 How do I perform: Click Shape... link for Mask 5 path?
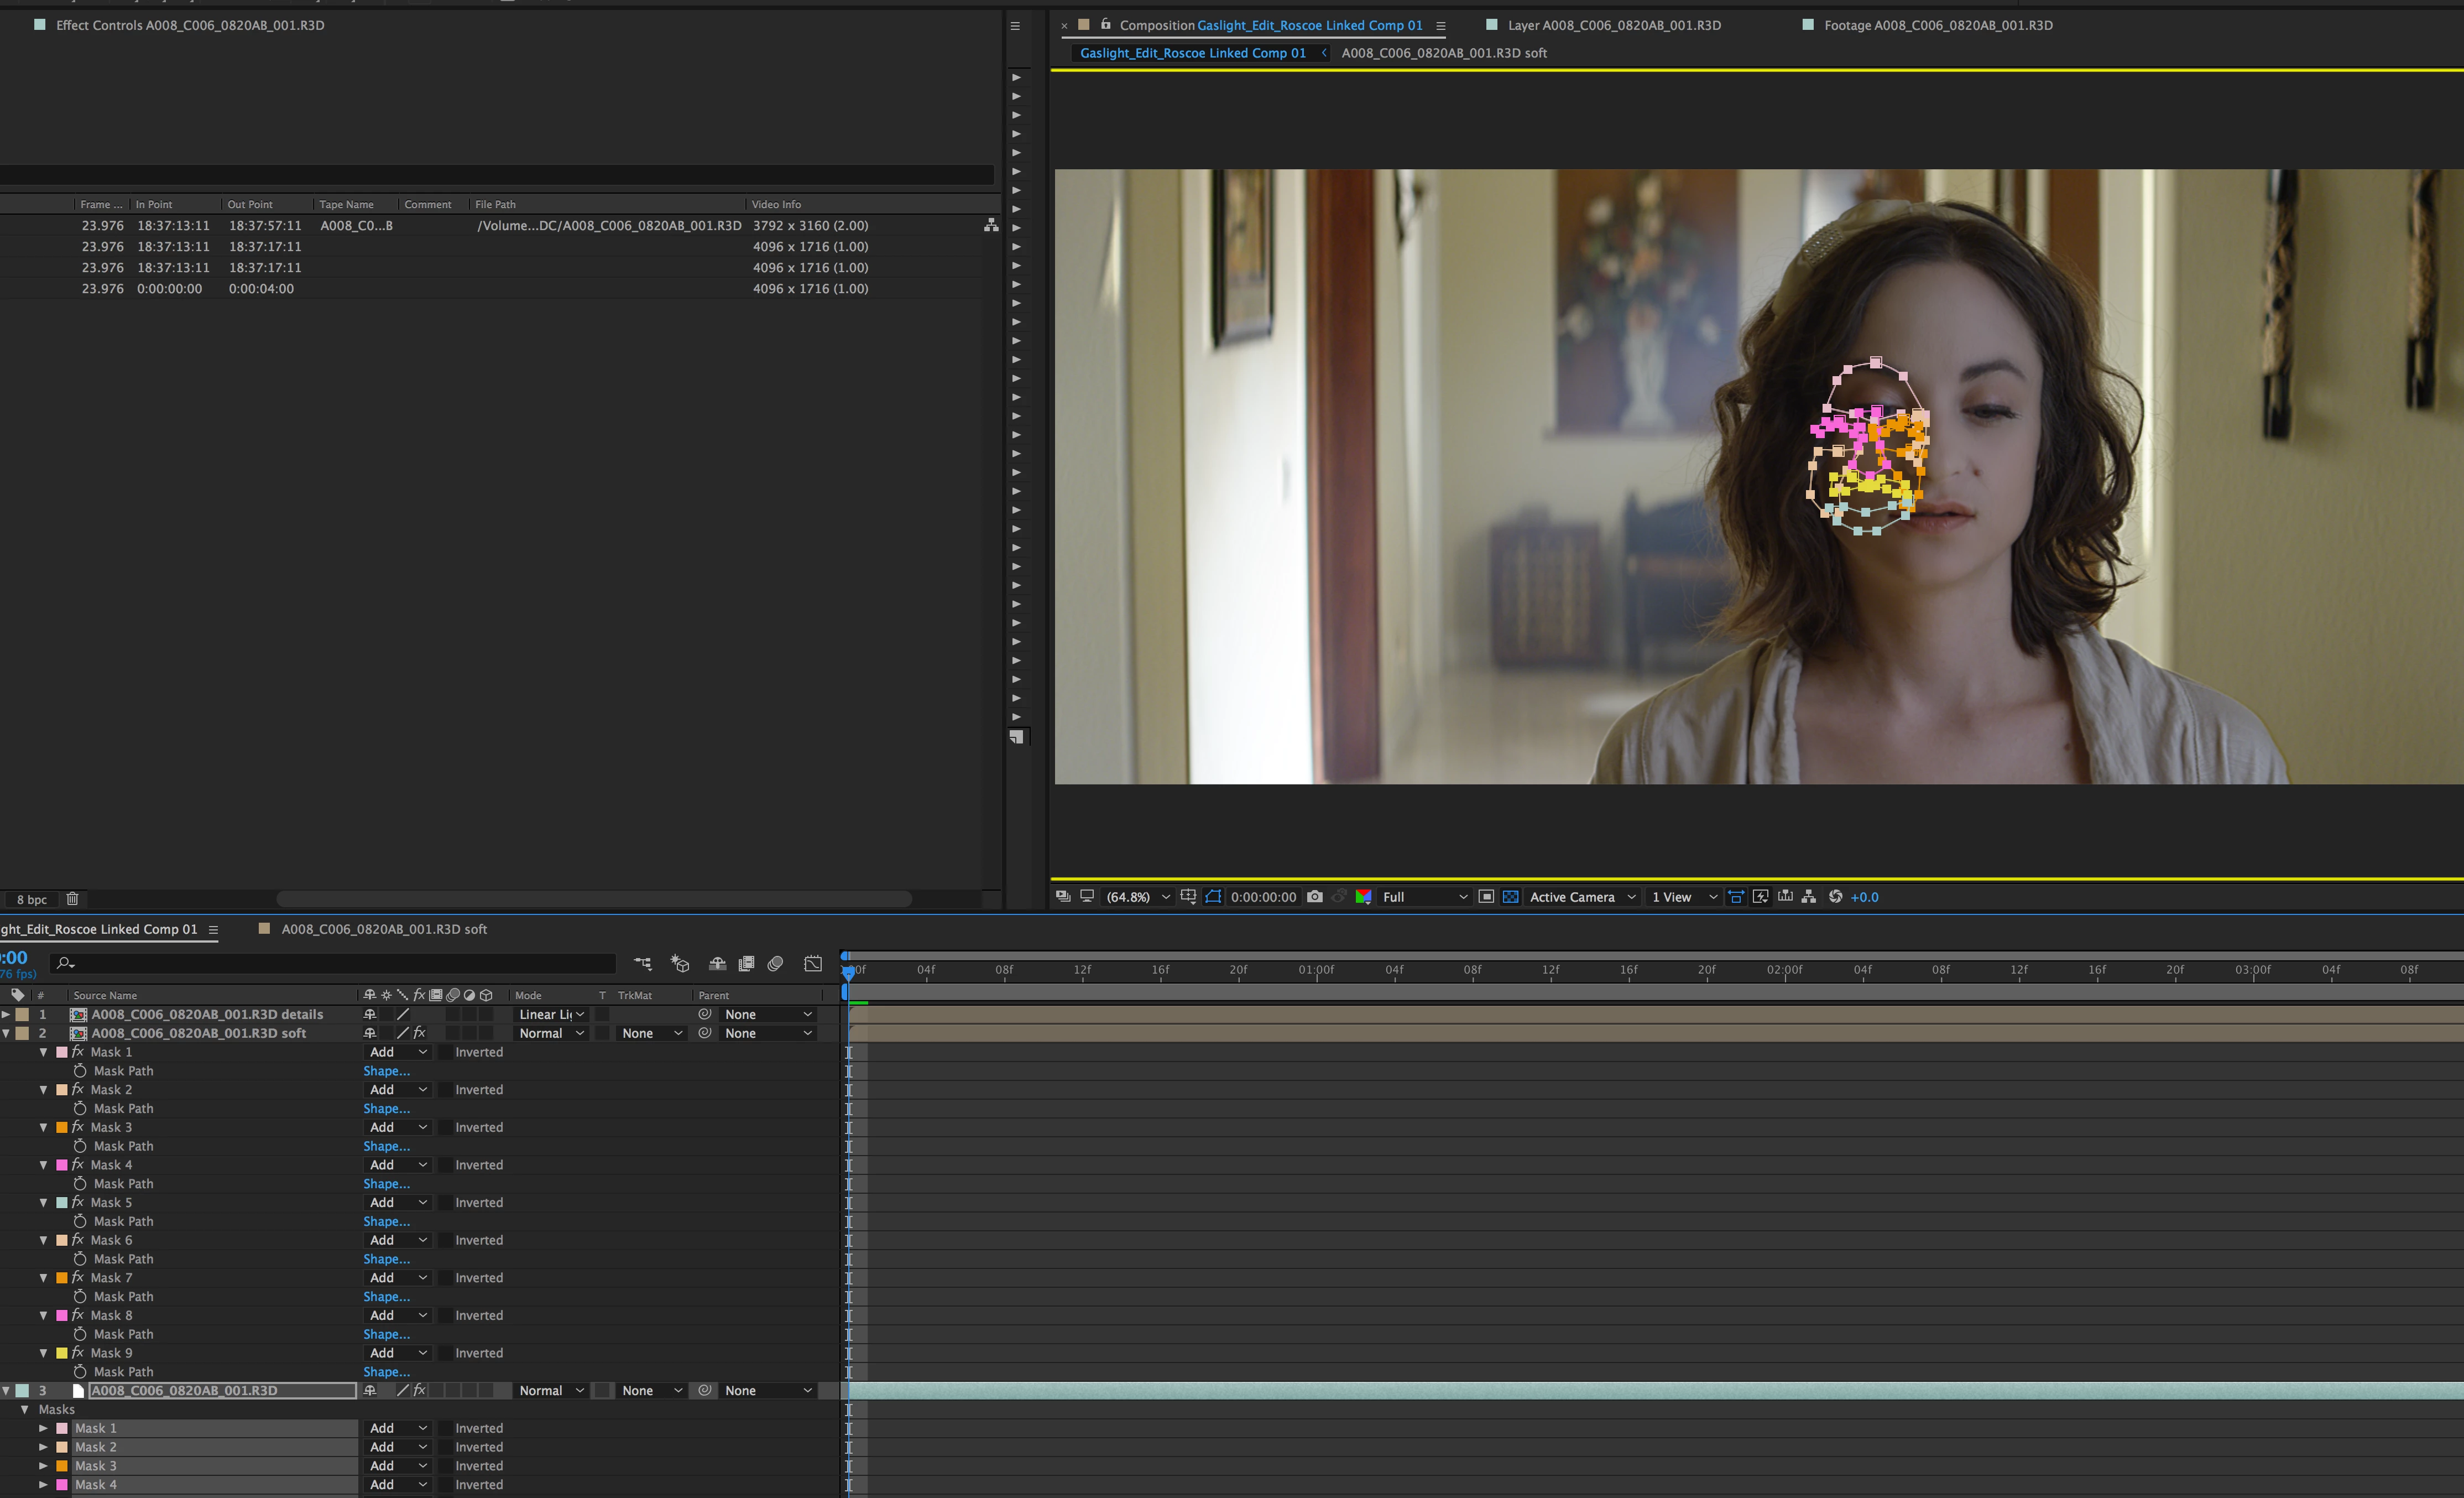coord(386,1222)
